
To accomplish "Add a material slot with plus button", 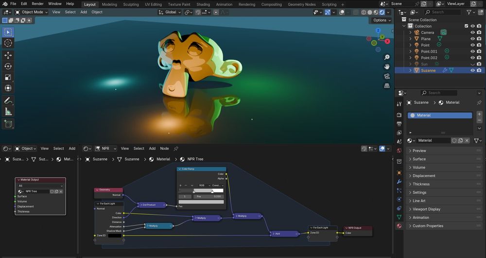I will click(479, 114).
